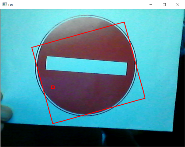
Task: Minimize the res window
Action: coord(151,5)
